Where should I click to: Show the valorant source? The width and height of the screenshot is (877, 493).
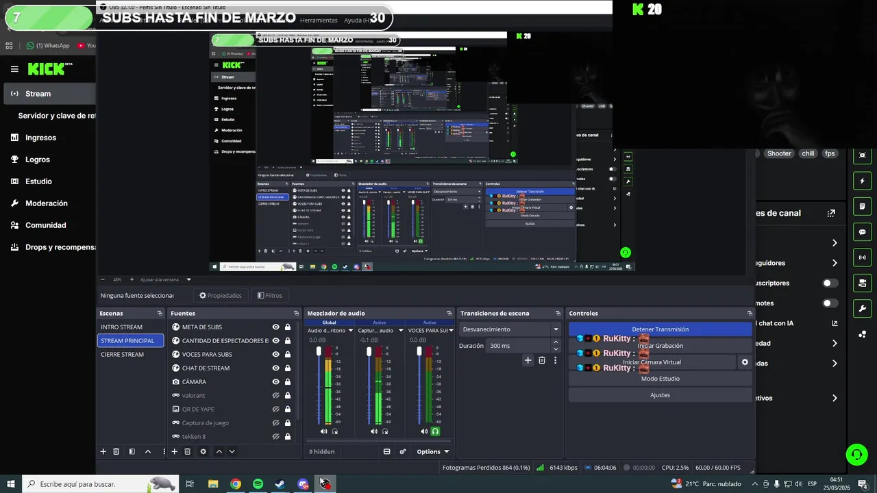pos(275,395)
